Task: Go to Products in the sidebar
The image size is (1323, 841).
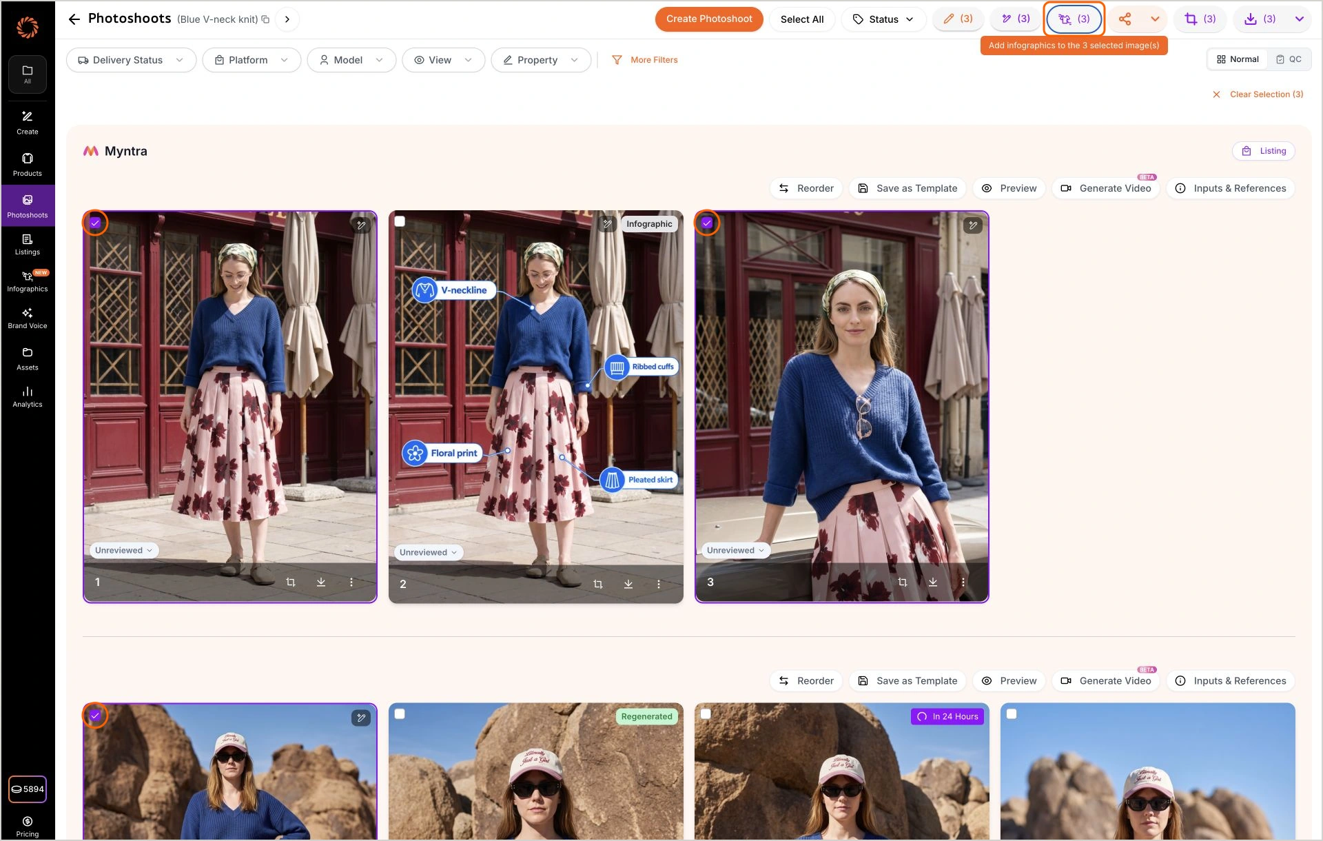Action: pos(28,165)
